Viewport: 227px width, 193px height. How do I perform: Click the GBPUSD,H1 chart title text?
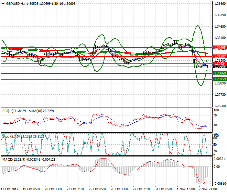click(15, 4)
